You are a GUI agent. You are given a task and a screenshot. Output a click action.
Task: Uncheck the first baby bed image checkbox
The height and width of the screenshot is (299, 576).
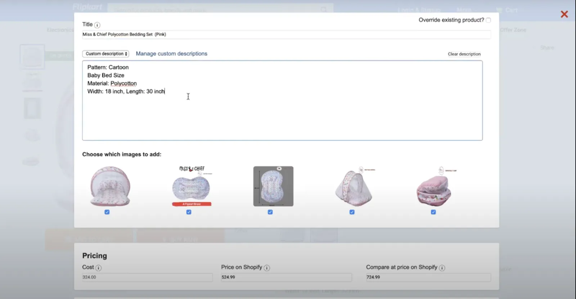coord(107,212)
